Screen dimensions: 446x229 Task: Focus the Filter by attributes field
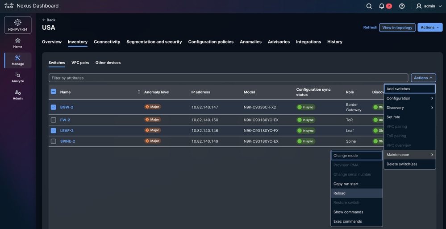pos(229,78)
